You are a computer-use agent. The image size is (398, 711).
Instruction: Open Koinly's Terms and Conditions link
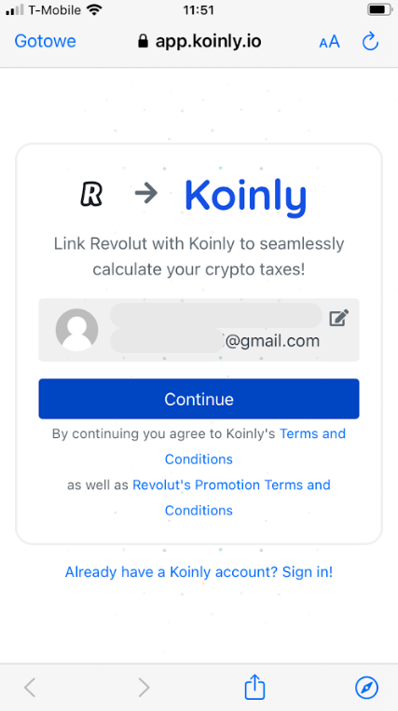(x=255, y=446)
